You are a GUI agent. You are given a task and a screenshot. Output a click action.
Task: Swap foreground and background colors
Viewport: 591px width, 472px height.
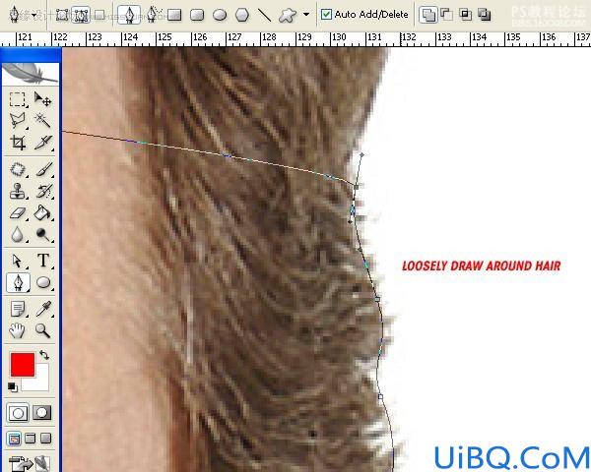[44, 355]
